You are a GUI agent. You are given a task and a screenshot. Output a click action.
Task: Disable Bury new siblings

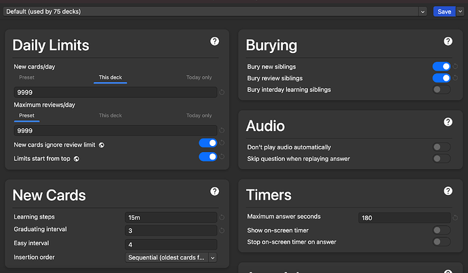pyautogui.click(x=441, y=67)
